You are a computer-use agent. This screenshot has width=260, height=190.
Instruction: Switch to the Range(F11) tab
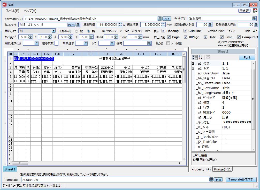click(x=223, y=169)
